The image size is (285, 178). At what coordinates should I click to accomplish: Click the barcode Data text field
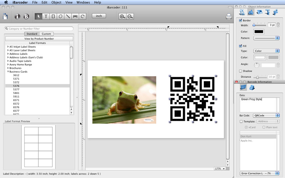(260, 105)
